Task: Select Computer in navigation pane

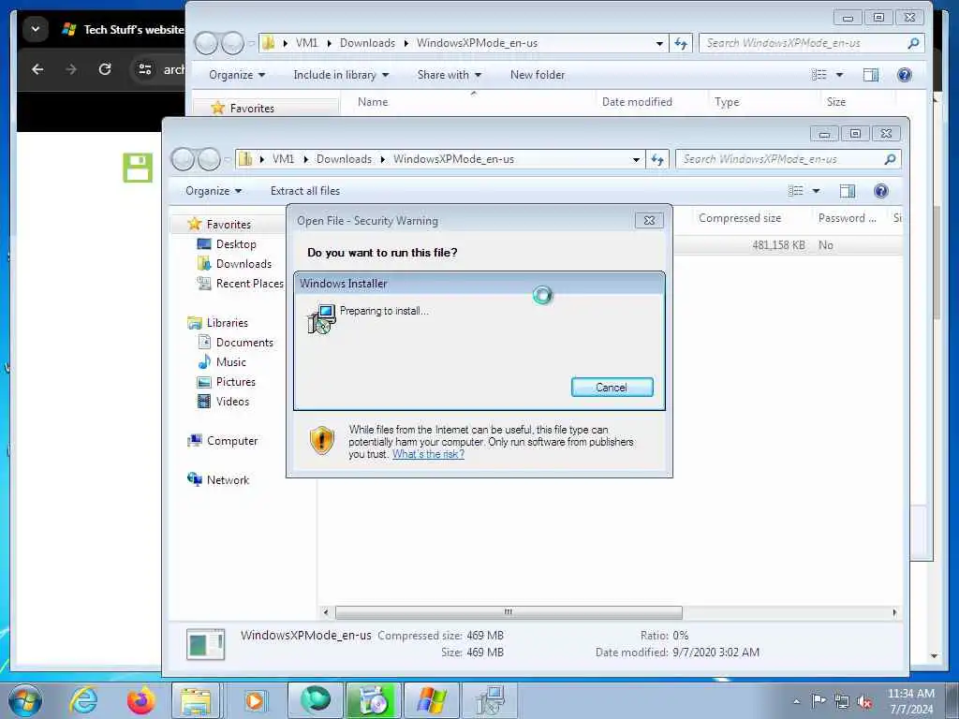Action: click(232, 441)
